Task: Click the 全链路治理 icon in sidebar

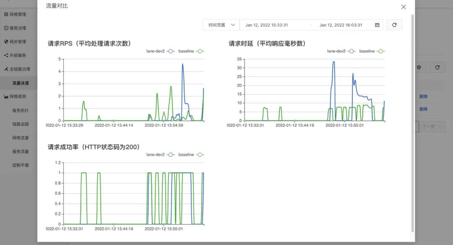Action: [6, 69]
